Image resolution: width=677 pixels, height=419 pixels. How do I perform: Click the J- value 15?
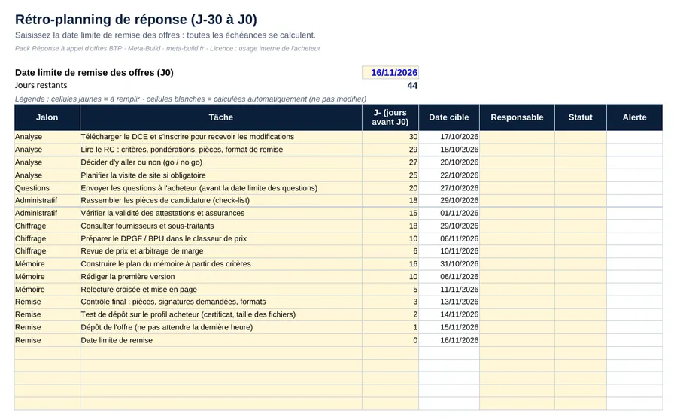pyautogui.click(x=390, y=213)
